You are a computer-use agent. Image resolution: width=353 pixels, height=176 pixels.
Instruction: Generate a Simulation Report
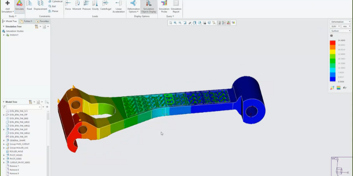tap(176, 5)
